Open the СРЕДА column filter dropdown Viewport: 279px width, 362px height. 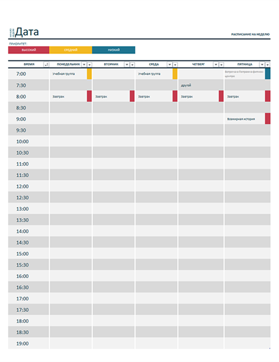(170, 65)
